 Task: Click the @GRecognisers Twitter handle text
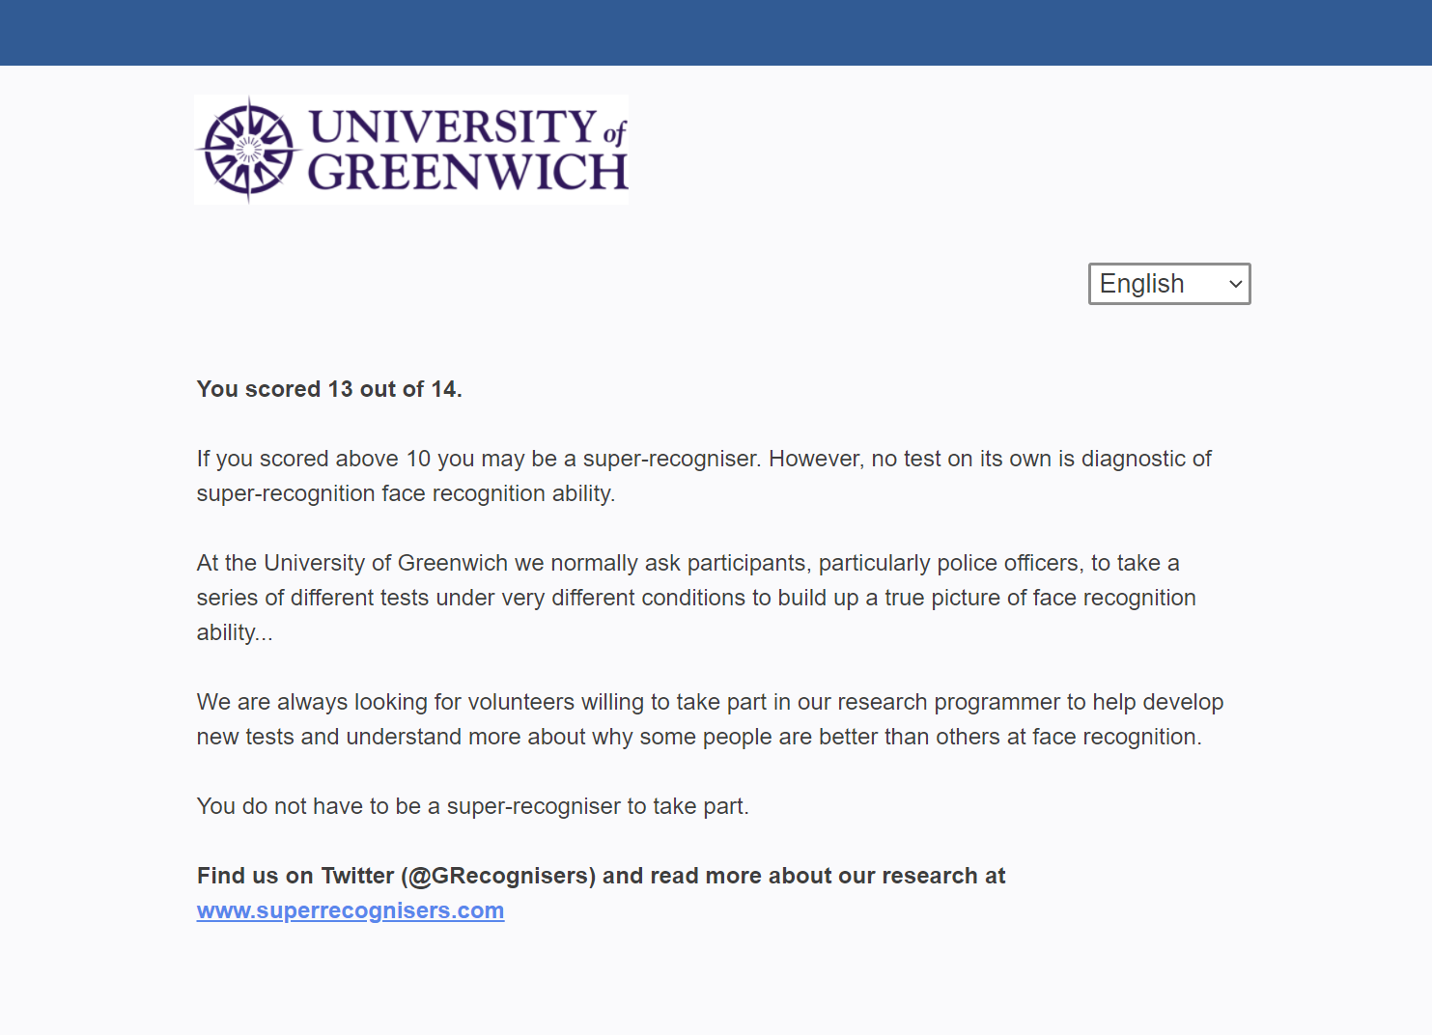pyautogui.click(x=499, y=876)
